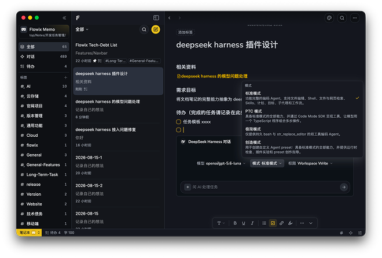Open the 2026-08-15-1 note
382x258 pixels.
click(x=118, y=165)
